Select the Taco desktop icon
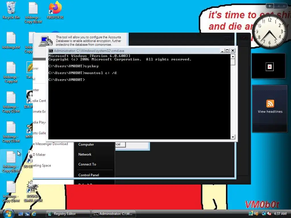 click(30, 70)
